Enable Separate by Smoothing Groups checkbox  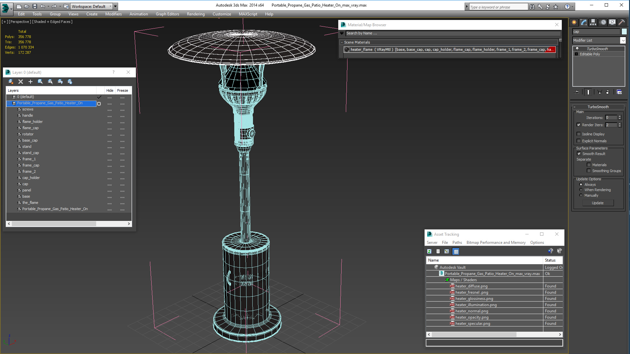coord(589,170)
